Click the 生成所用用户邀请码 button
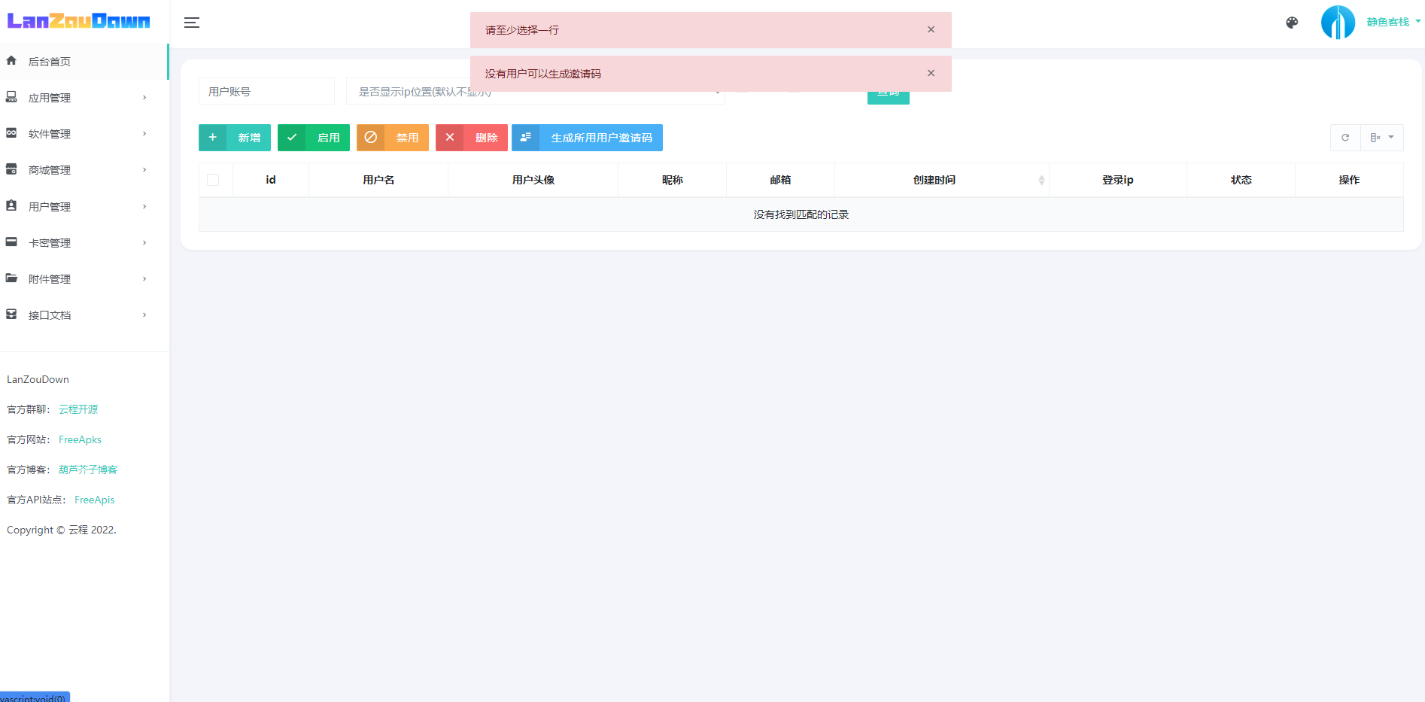The image size is (1425, 702). coord(587,138)
